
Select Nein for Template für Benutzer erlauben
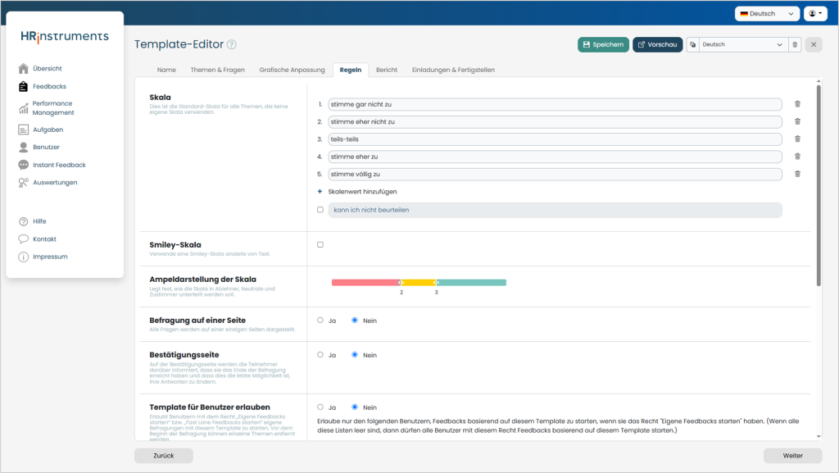(x=355, y=407)
